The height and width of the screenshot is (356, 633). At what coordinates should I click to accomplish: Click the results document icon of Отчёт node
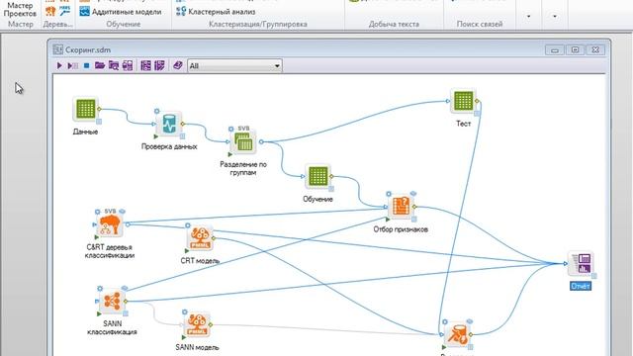593,276
